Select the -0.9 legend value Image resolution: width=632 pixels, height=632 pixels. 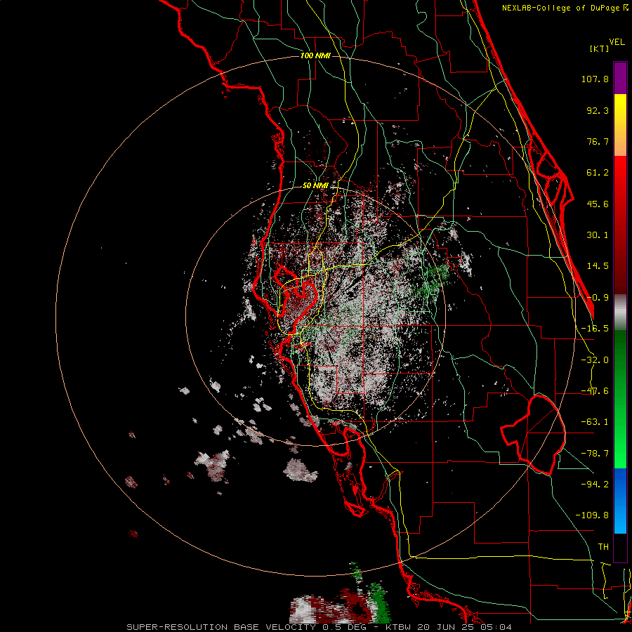[x=598, y=298]
